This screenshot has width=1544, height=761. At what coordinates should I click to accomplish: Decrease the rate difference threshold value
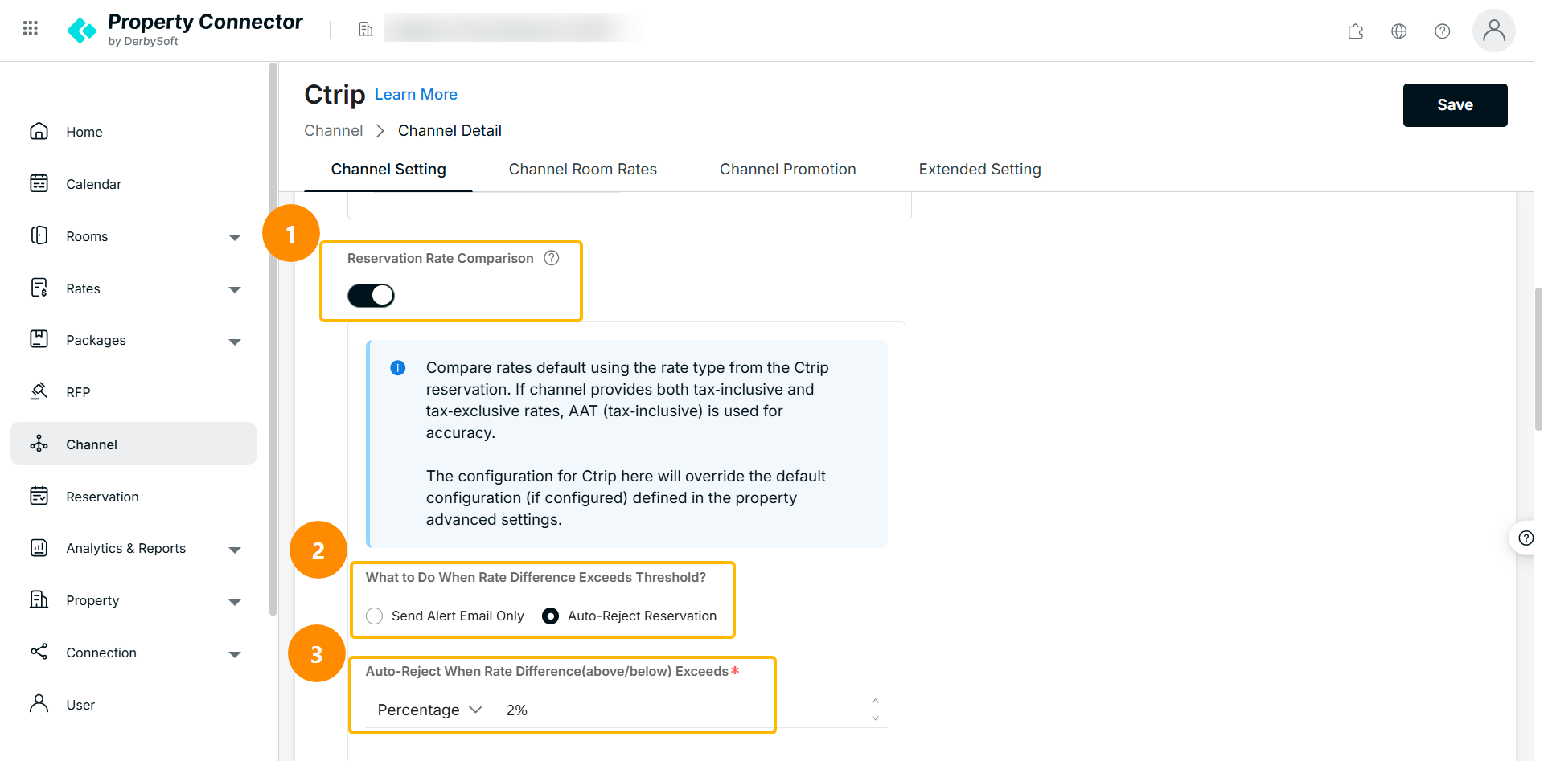tap(876, 718)
